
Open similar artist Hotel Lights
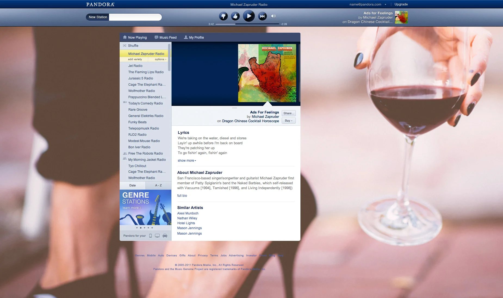tap(186, 223)
